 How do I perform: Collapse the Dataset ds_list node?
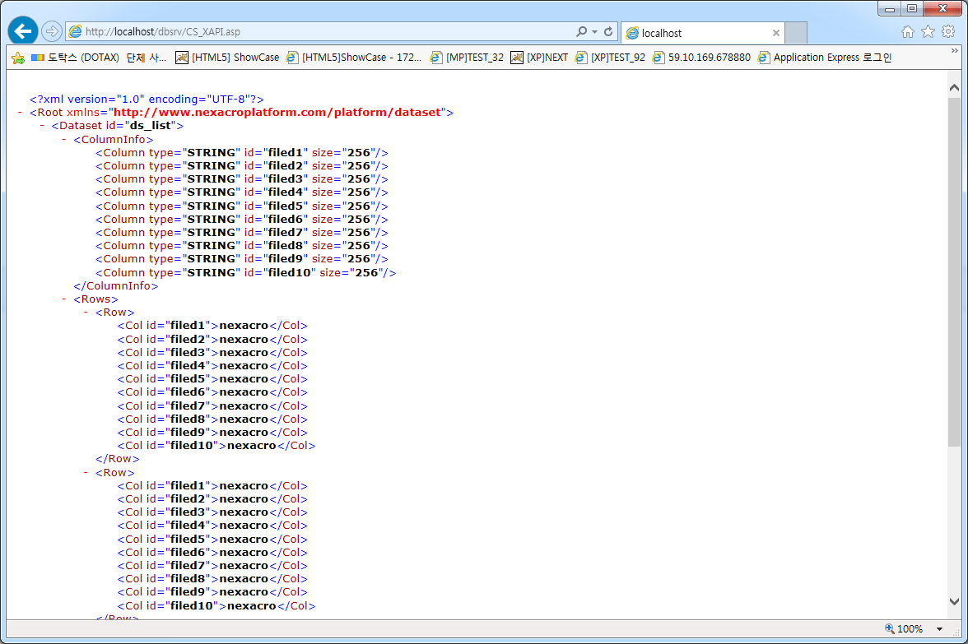click(x=42, y=126)
